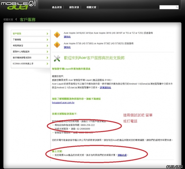Image resolution: width=185 pixels, height=169 pixels.
Task: Click the 線上支援 heading
Action: 57,151
